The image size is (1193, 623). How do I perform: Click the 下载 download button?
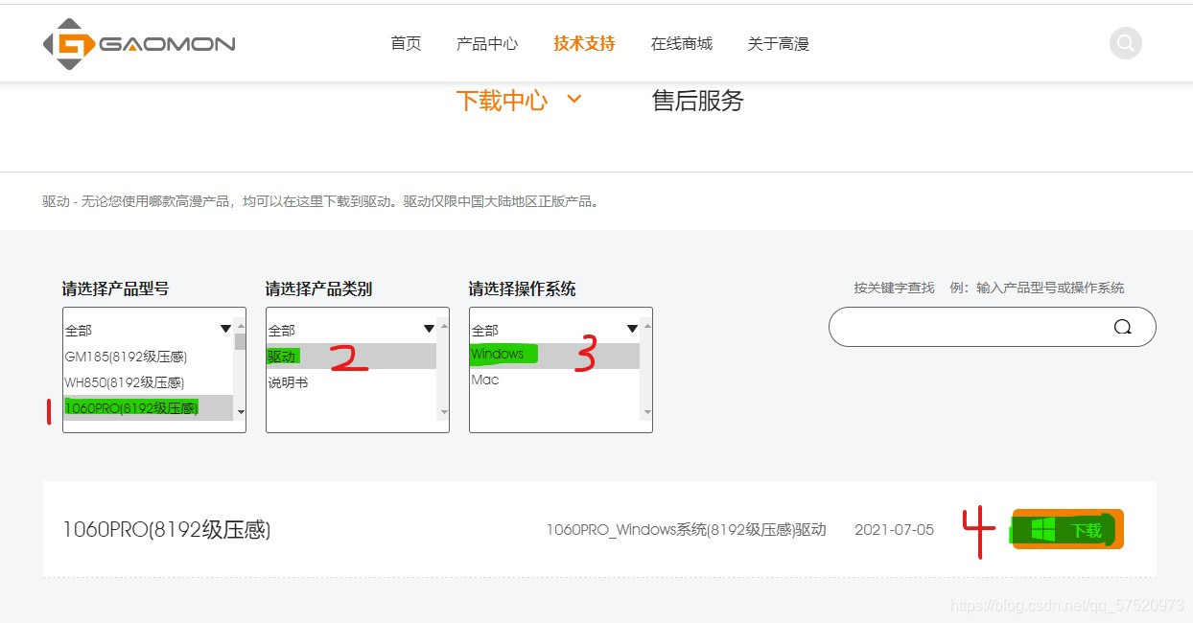click(1067, 529)
